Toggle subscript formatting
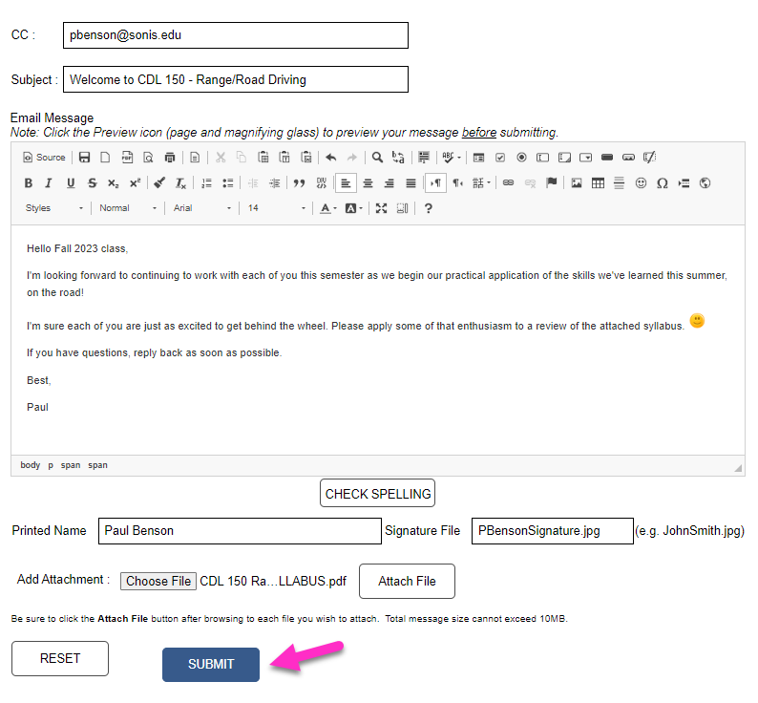The height and width of the screenshot is (703, 758). point(113,182)
